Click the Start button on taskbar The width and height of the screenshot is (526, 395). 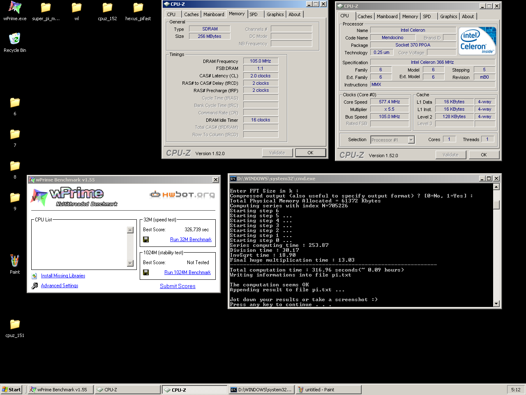coord(11,390)
